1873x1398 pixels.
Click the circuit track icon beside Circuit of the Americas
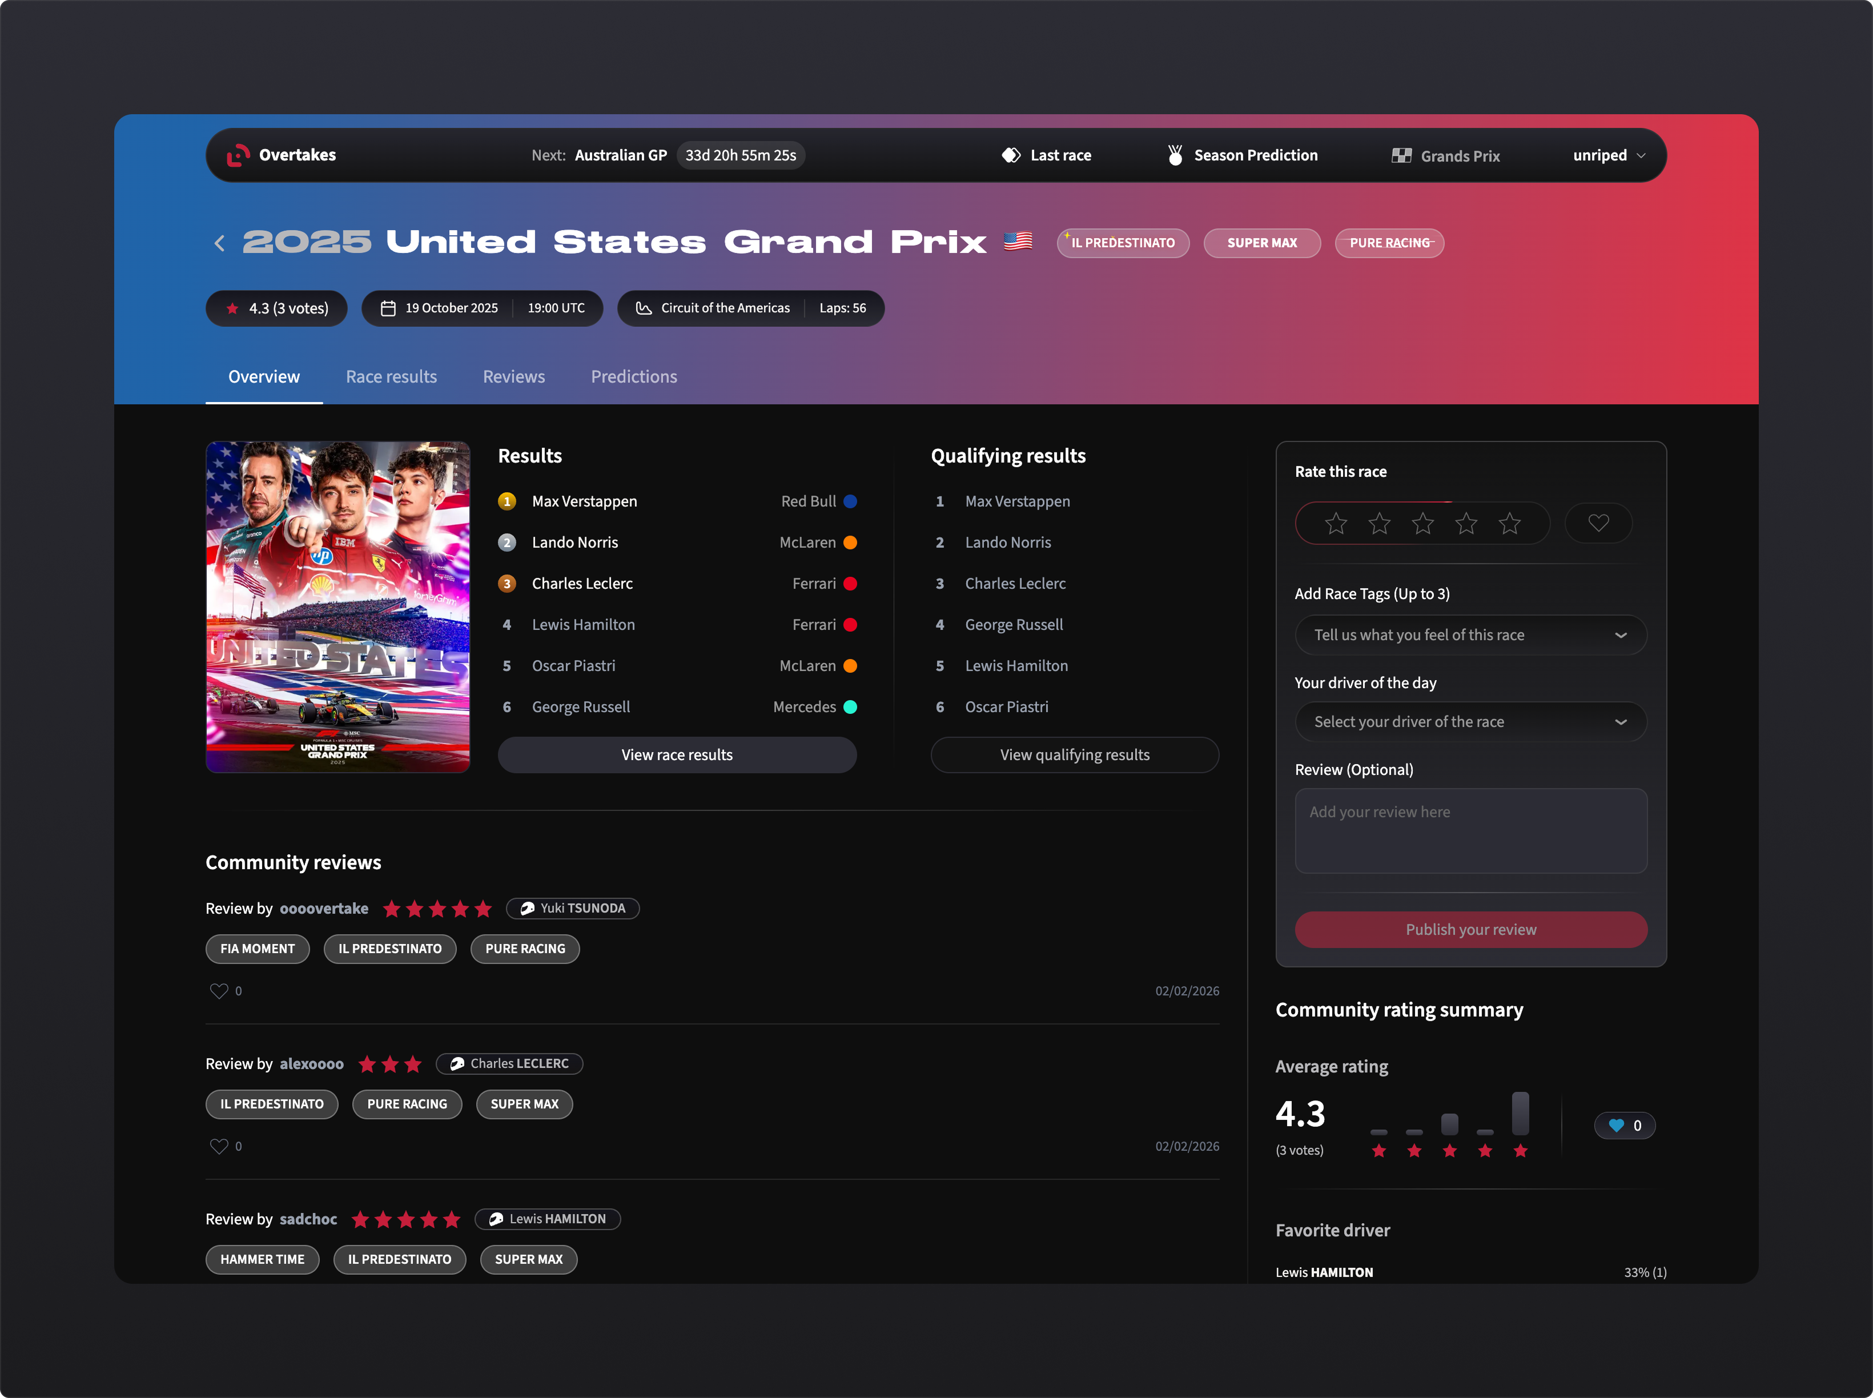click(x=644, y=308)
